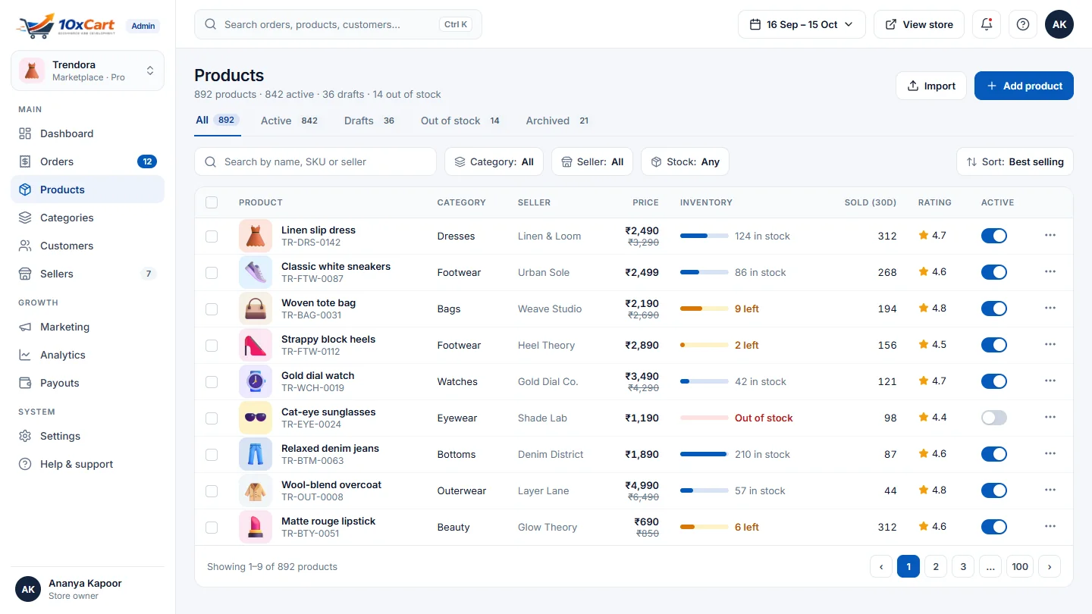Open the Sort Best selling dropdown
This screenshot has width=1092, height=614.
coord(1015,161)
